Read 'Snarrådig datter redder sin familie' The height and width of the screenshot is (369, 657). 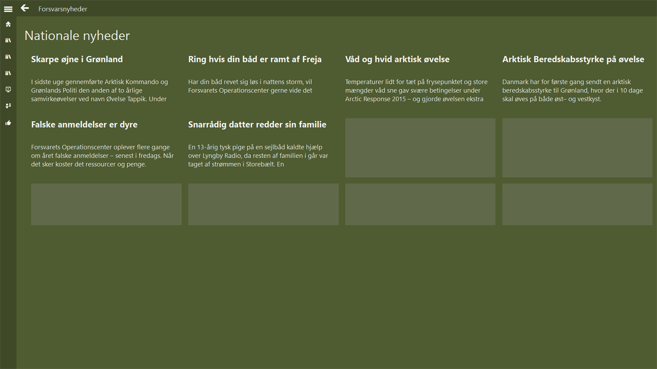pyautogui.click(x=257, y=124)
